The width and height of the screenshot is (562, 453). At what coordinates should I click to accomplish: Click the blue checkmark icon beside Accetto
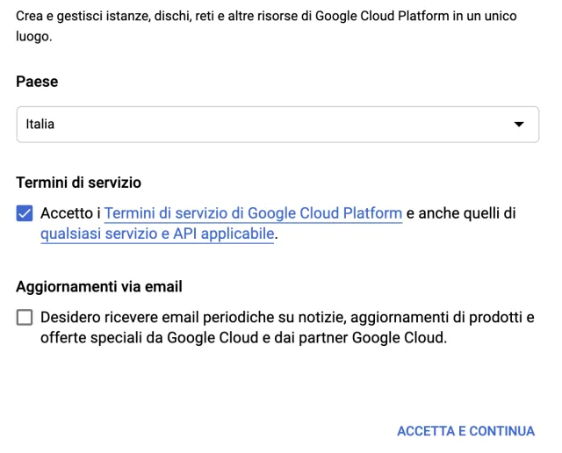click(25, 213)
